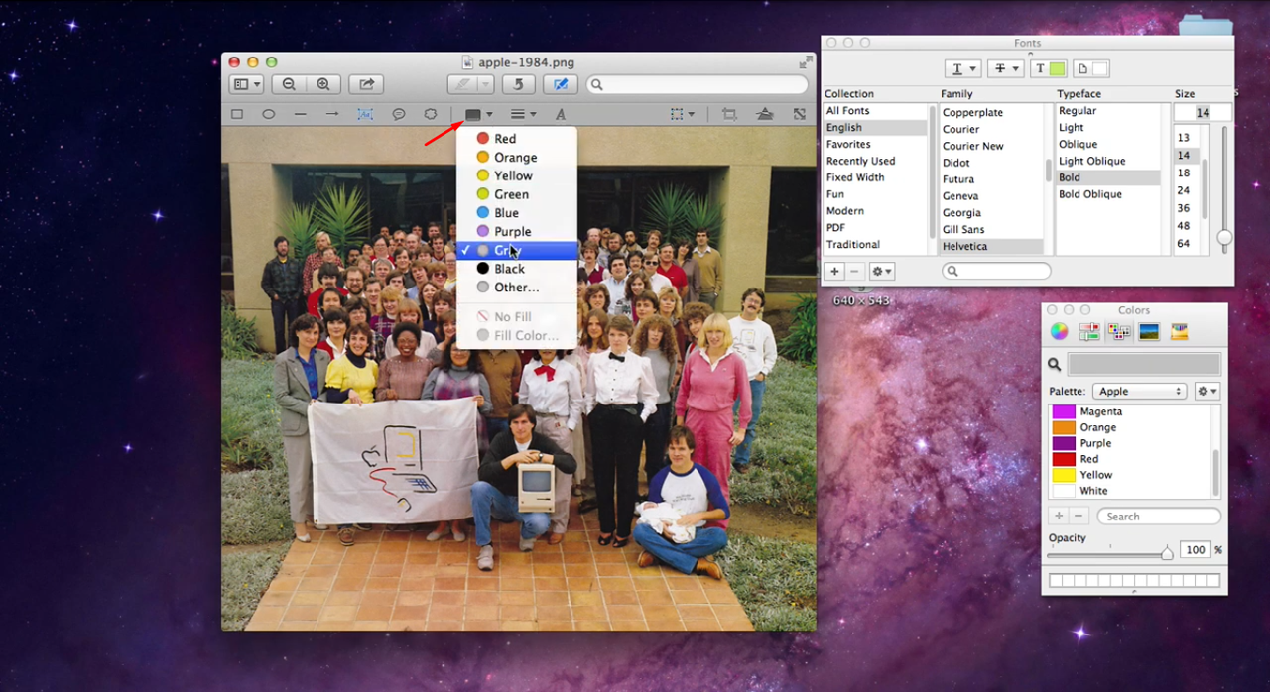The image size is (1270, 692).
Task: Open the Palette Apple dropdown
Action: pos(1139,391)
